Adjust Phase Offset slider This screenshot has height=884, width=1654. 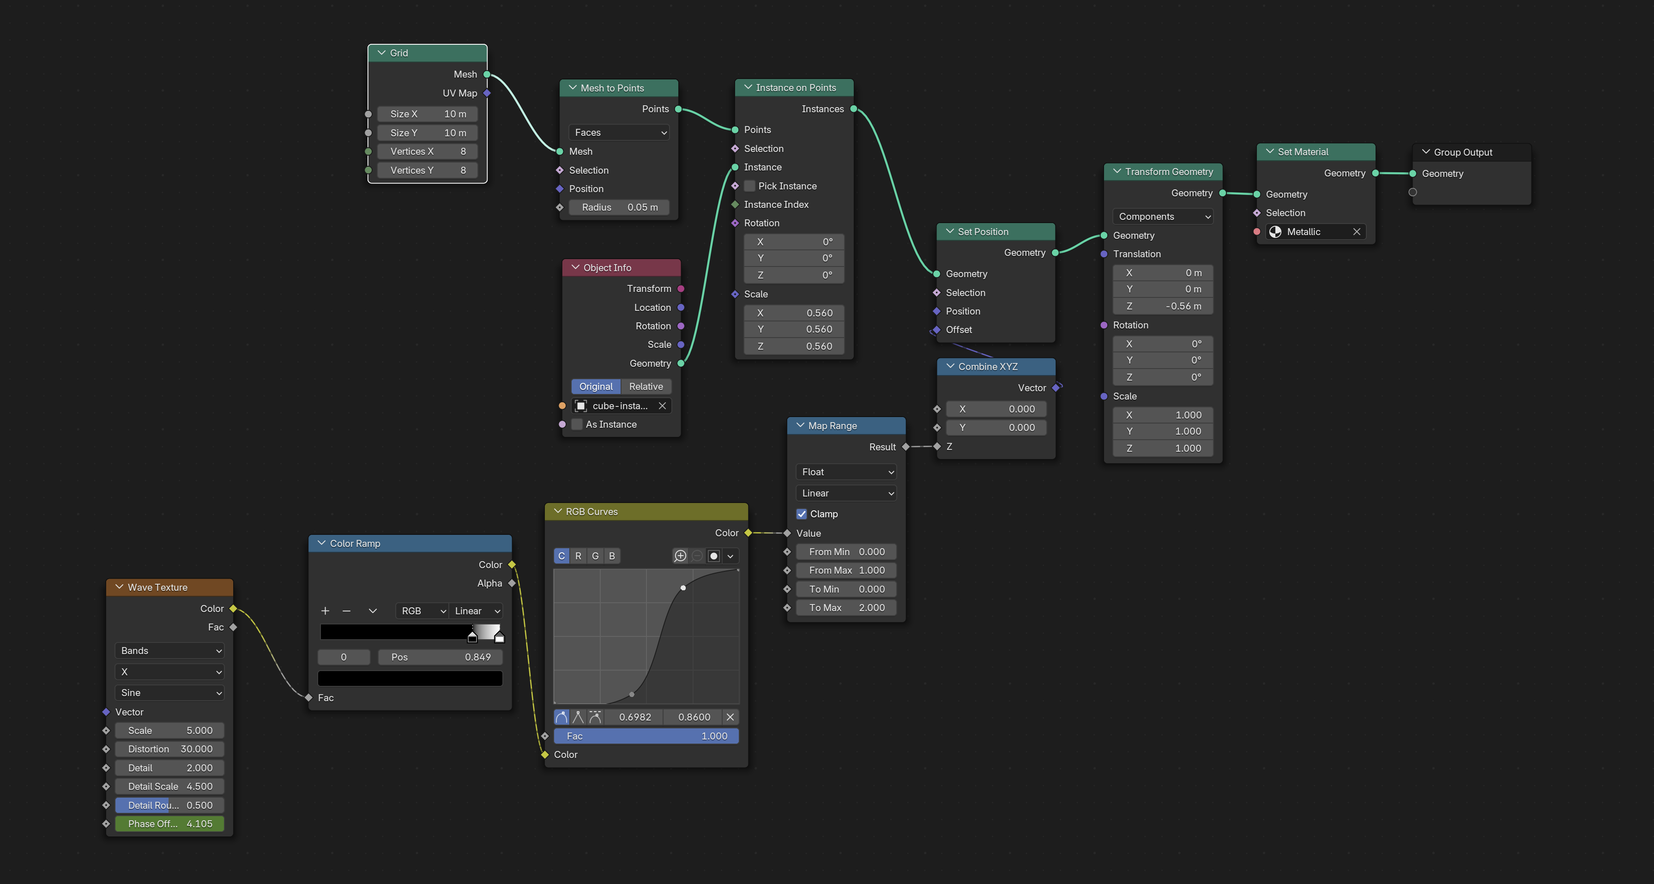click(169, 824)
